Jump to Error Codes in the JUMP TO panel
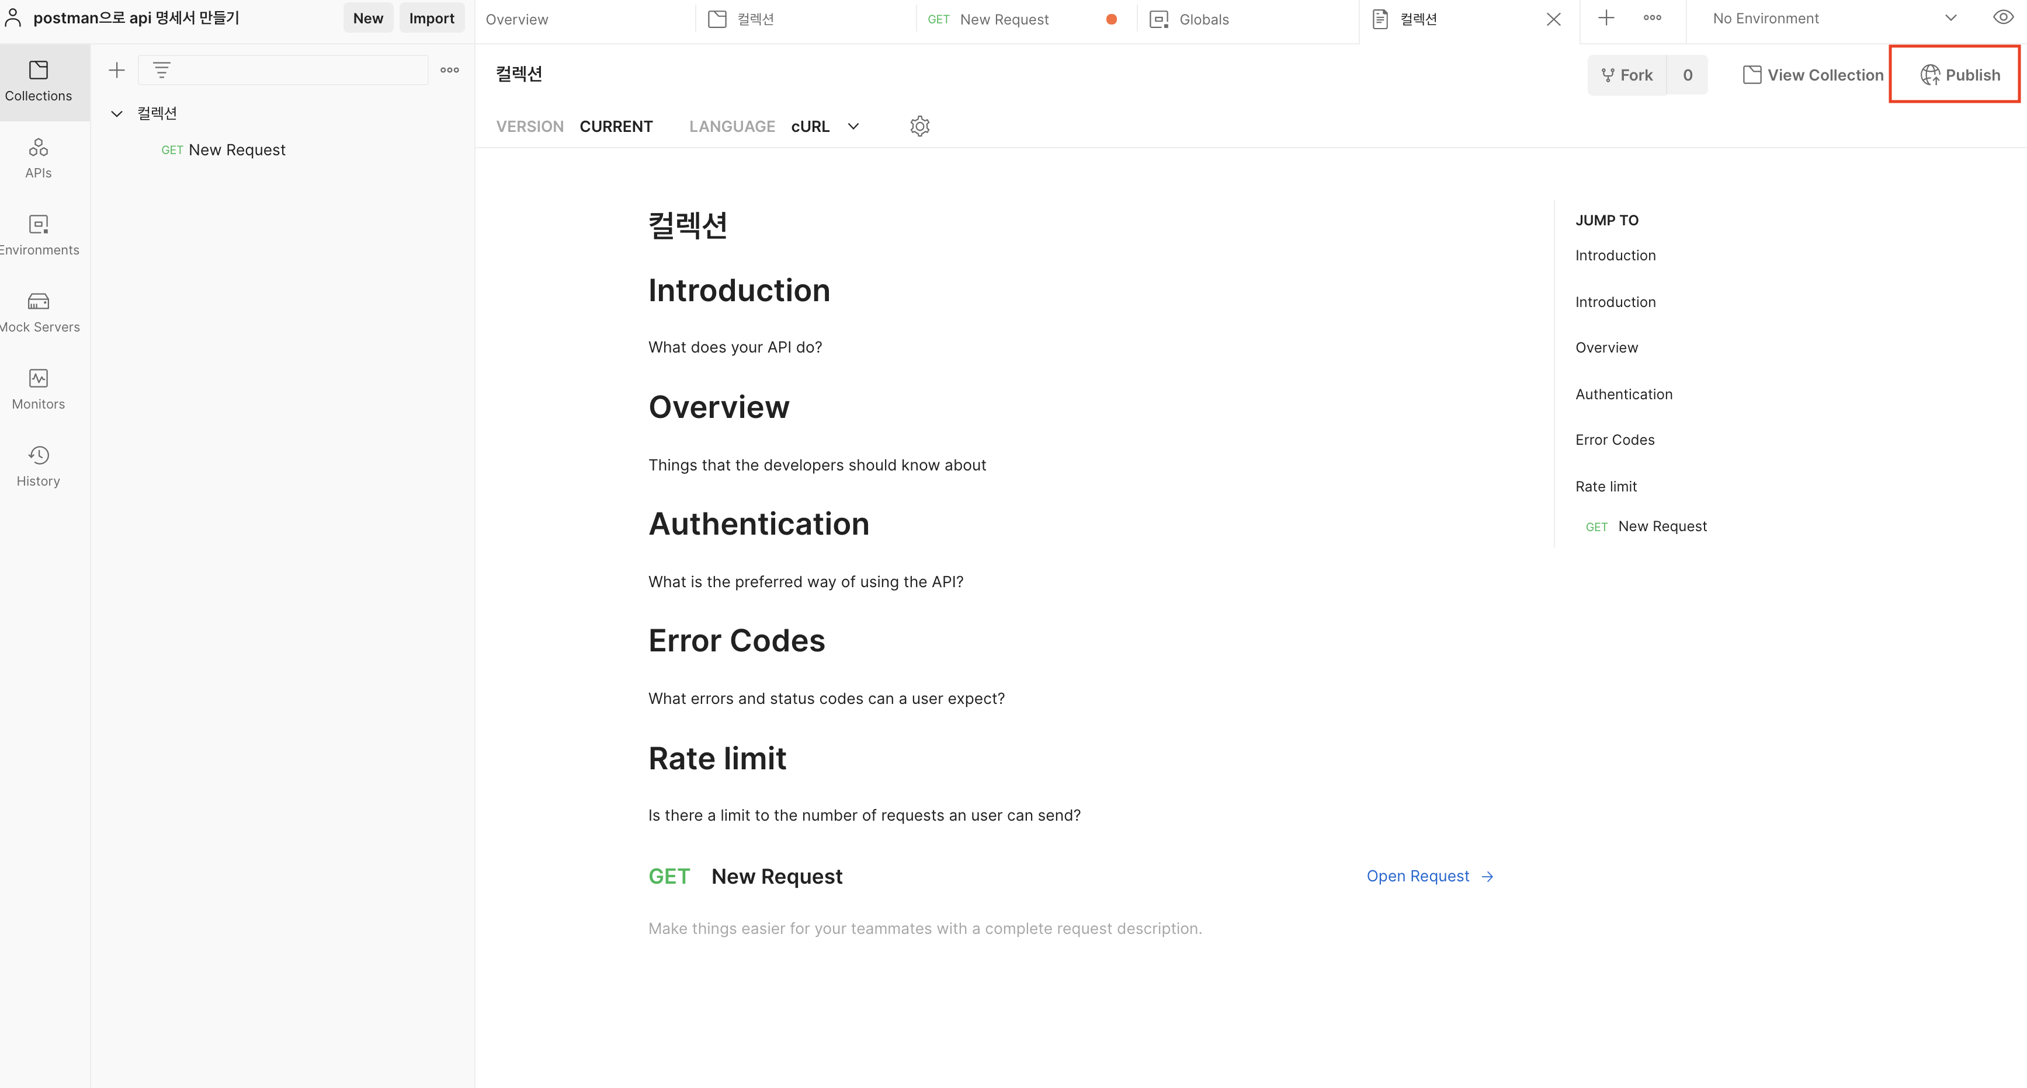 [x=1615, y=440]
